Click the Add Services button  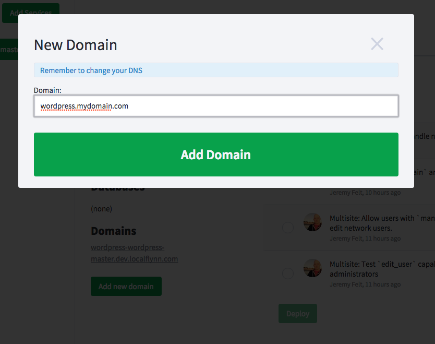(30, 13)
